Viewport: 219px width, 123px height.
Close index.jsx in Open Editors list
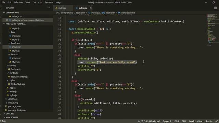[7, 20]
